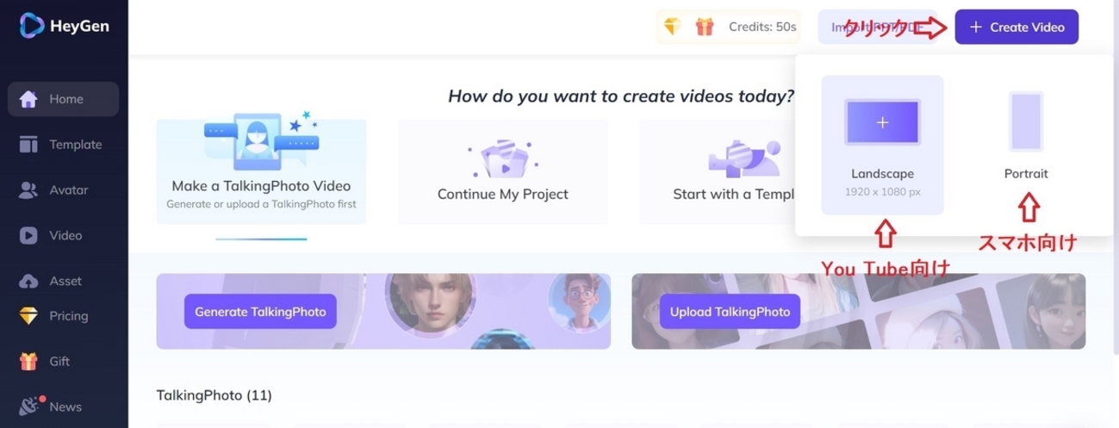Choose the Continue My Project card
The height and width of the screenshot is (428, 1119).
(502, 171)
